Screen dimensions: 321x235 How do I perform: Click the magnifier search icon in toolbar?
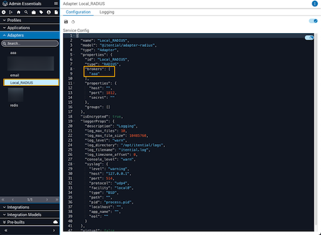click(26, 13)
